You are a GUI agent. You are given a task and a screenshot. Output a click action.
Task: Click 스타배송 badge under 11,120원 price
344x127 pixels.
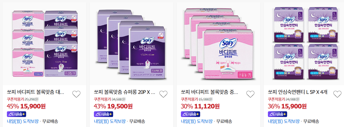point(191,114)
